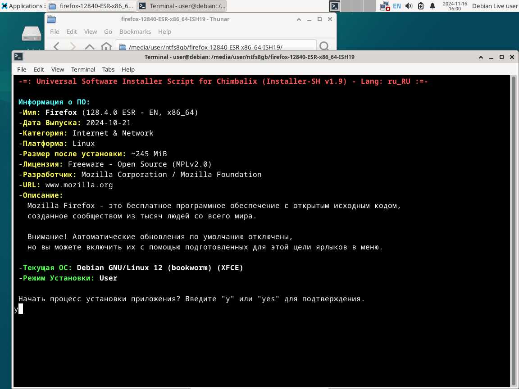Viewport: 519px width, 389px height.
Task: Open the power manager battery icon
Action: tap(421, 6)
